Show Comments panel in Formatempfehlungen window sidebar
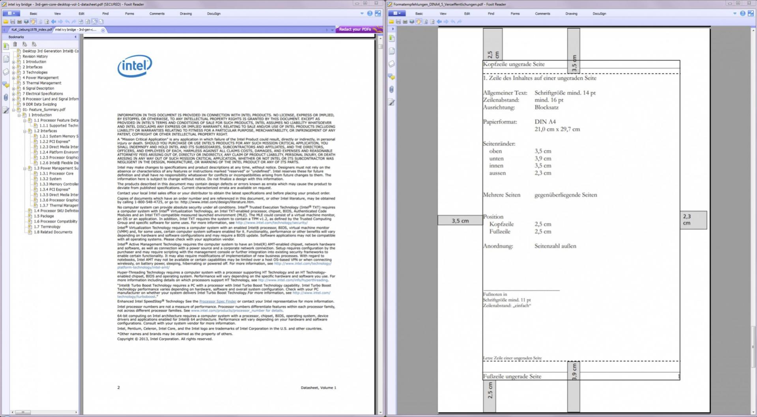Screen dimensions: 757x417 tap(391, 76)
